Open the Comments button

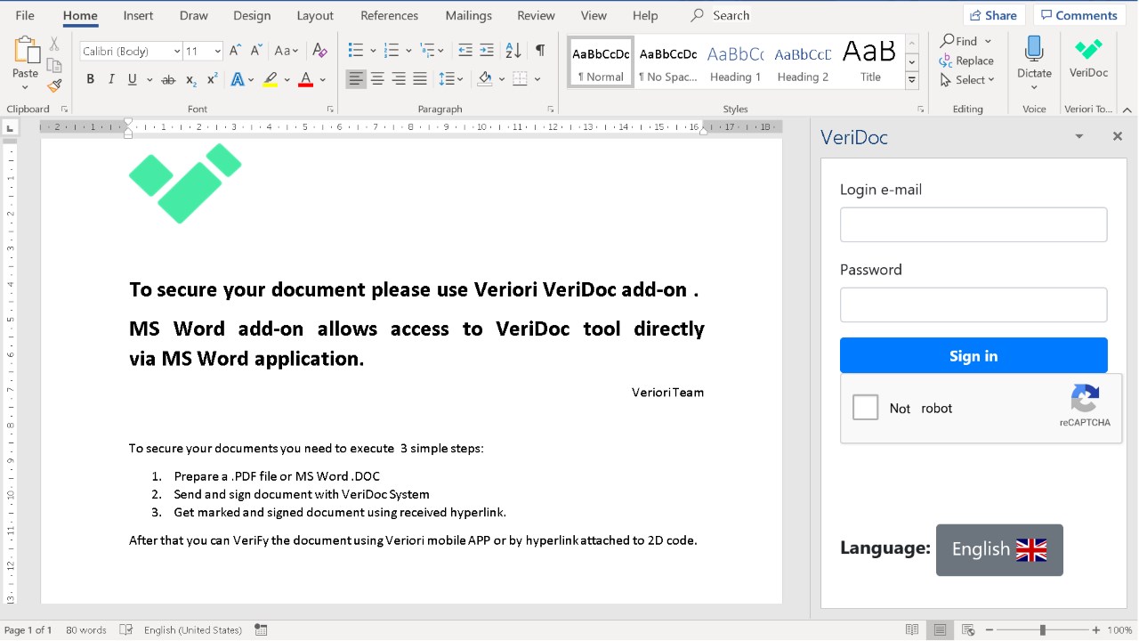[x=1079, y=15]
